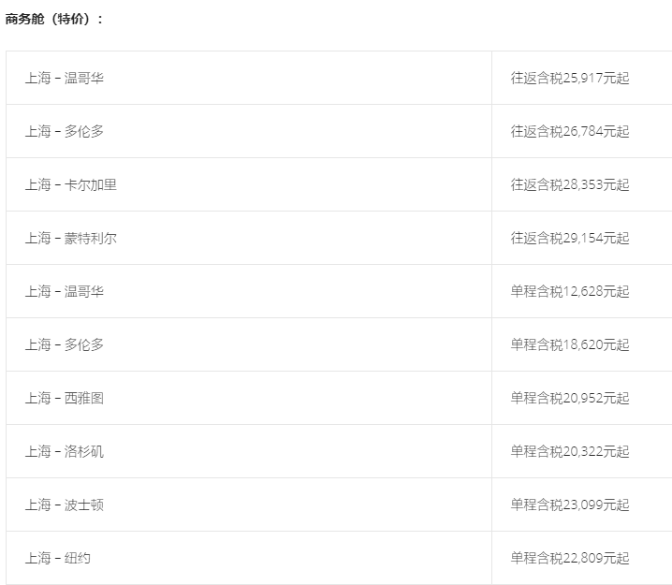Select the 上海 – 多伦多 round-trip route cell
Viewport: 672px width, 585px height.
click(65, 132)
